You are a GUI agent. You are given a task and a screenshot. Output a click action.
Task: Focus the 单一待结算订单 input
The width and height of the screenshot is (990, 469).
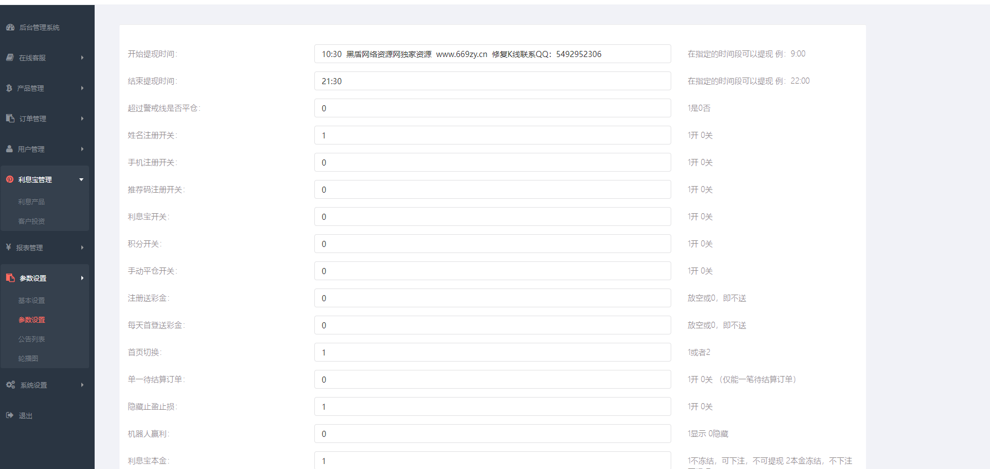click(493, 379)
